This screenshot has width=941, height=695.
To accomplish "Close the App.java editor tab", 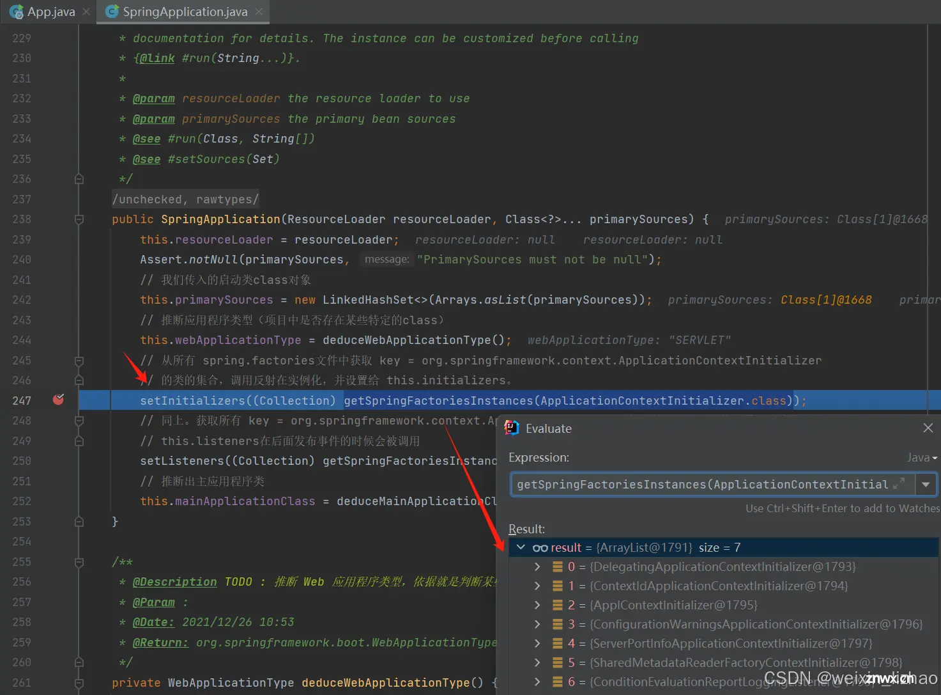I will [86, 12].
